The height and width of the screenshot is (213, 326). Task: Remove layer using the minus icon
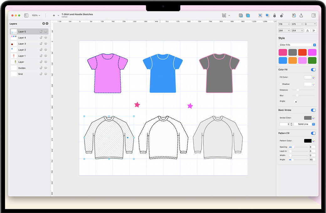point(47,24)
